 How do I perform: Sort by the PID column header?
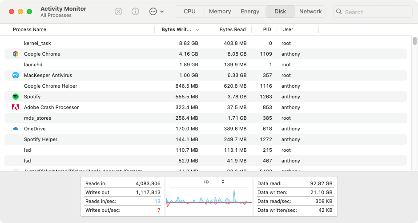[x=267, y=29]
